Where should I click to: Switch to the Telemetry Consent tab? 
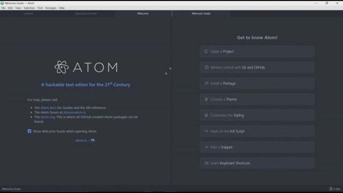86,13
